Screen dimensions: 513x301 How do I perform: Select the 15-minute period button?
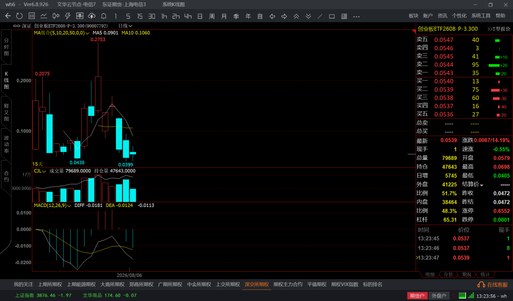tap(140, 16)
